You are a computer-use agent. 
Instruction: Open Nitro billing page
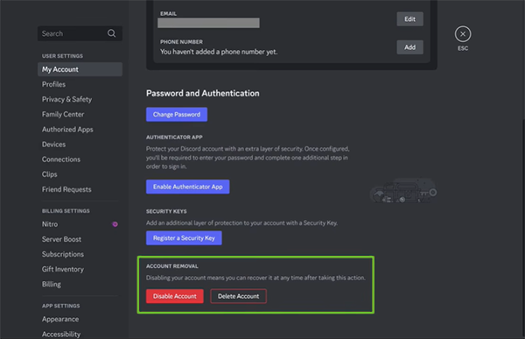[80, 224]
